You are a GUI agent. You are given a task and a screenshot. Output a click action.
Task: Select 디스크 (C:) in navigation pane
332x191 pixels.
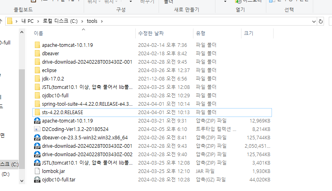click(9, 164)
